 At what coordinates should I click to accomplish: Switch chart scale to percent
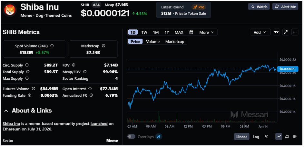[x=267, y=137]
